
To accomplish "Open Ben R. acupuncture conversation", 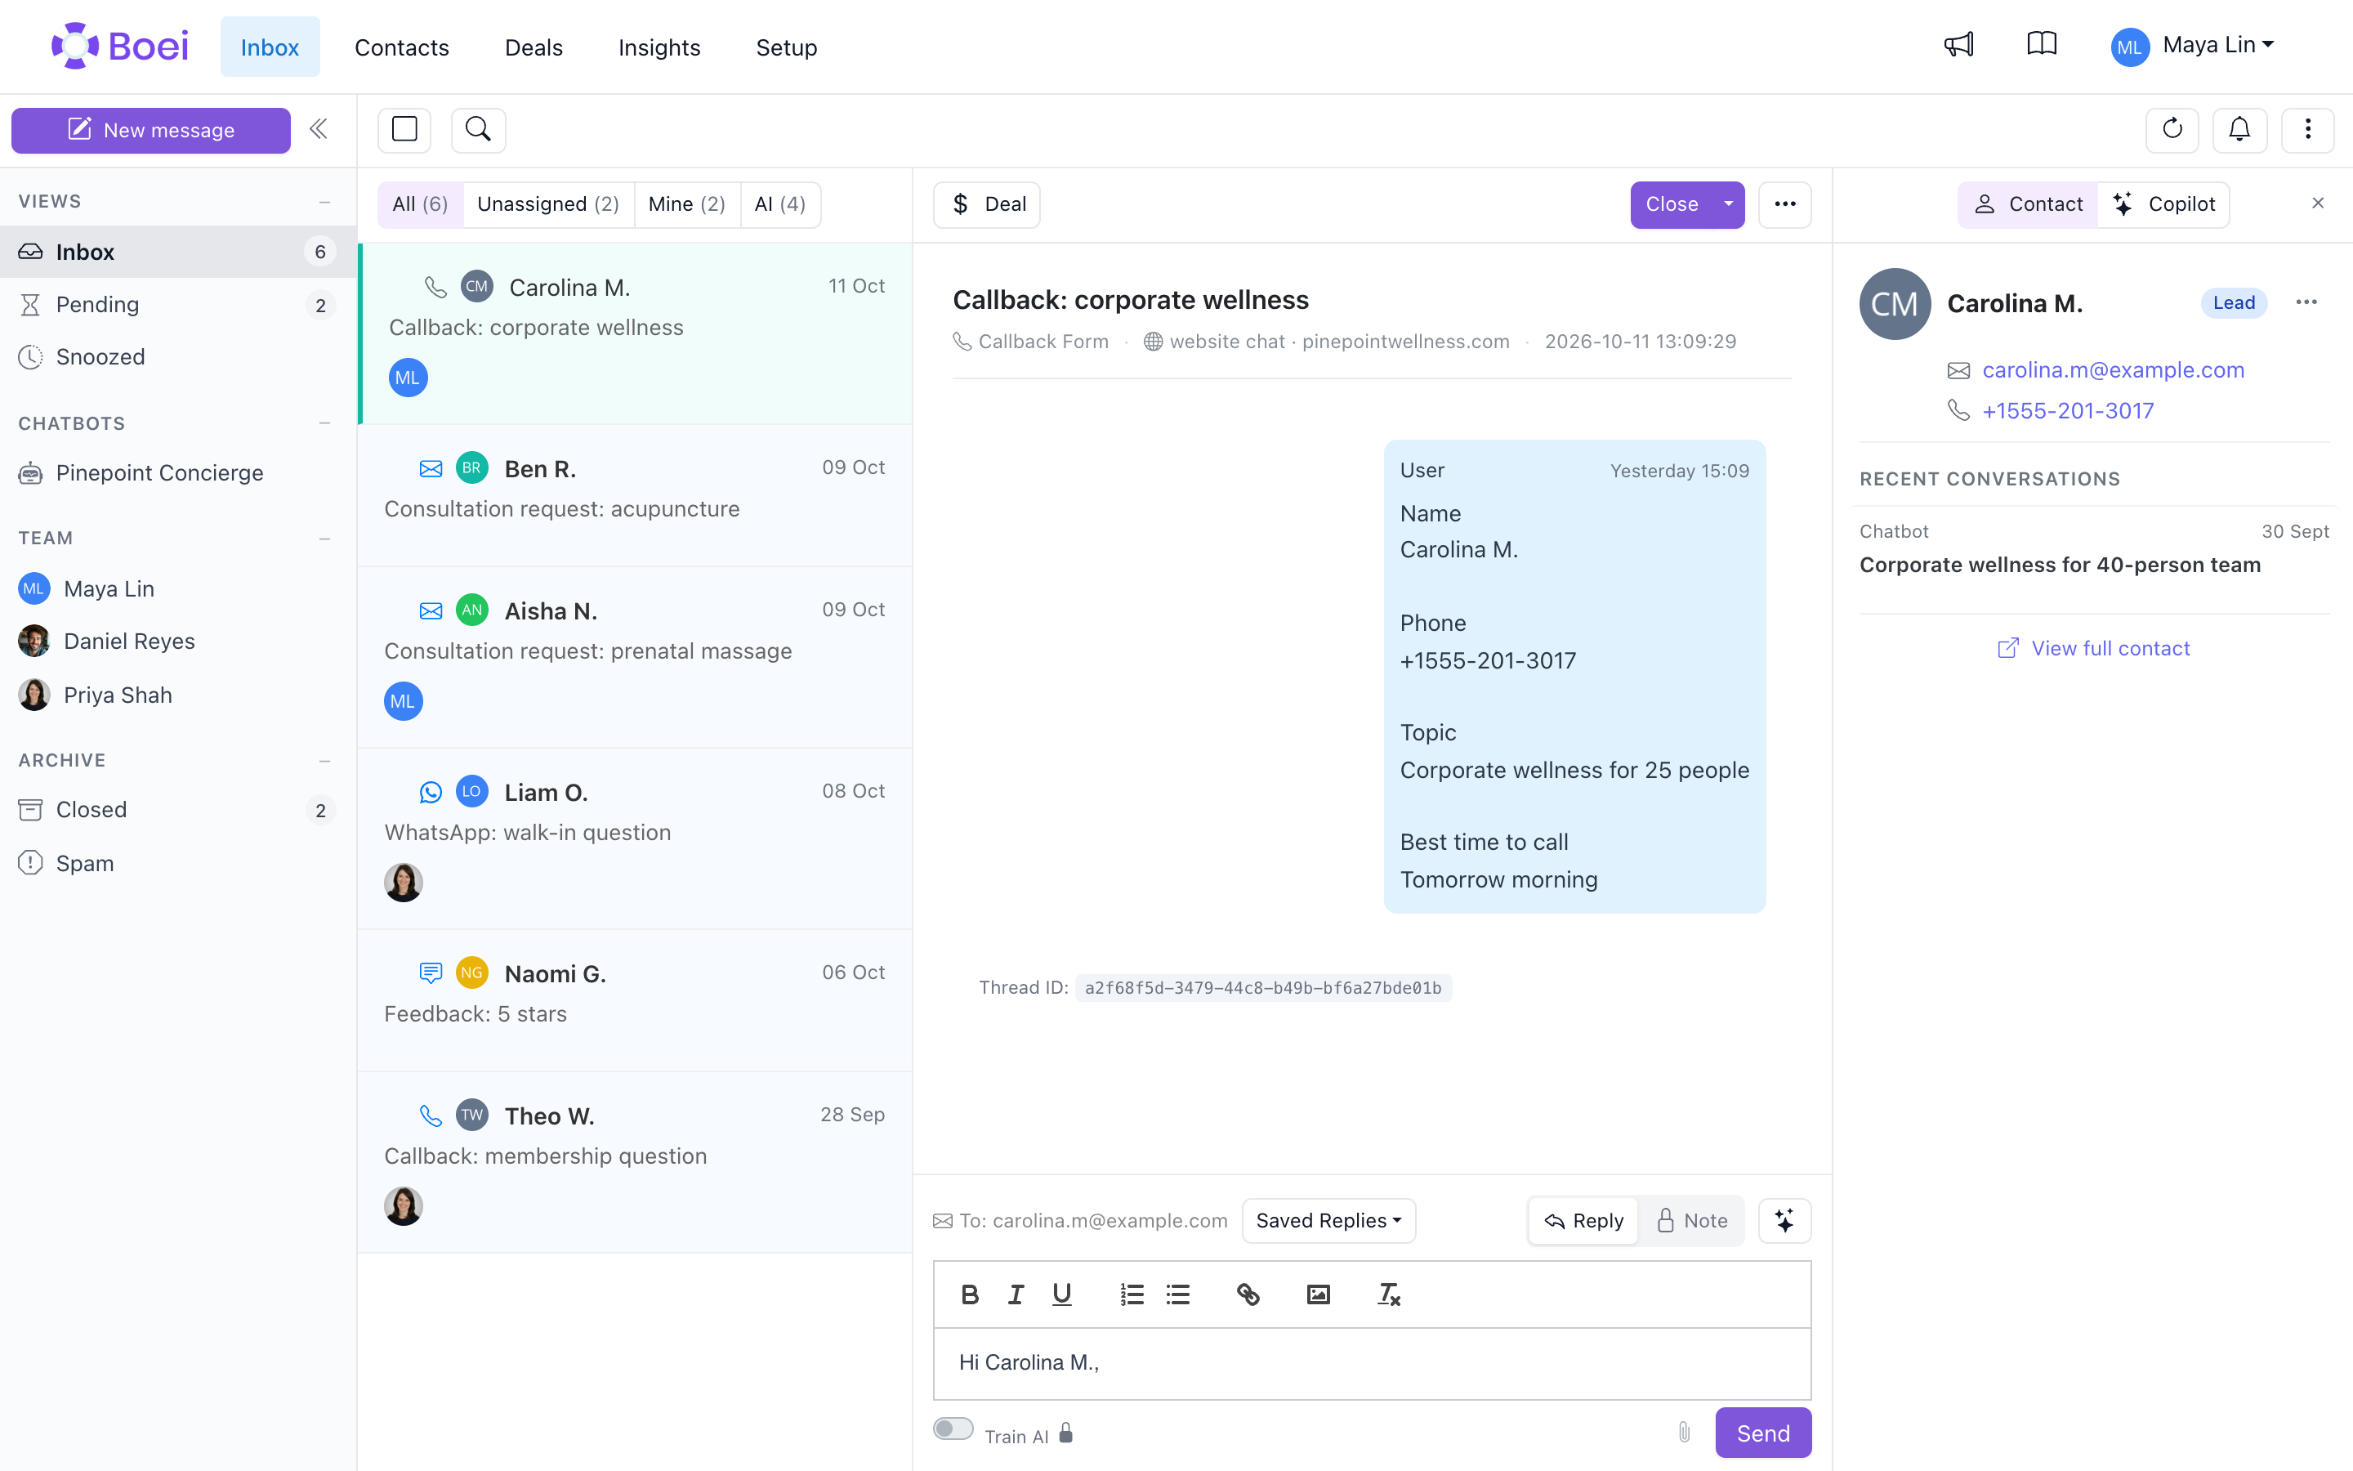I will 635,494.
